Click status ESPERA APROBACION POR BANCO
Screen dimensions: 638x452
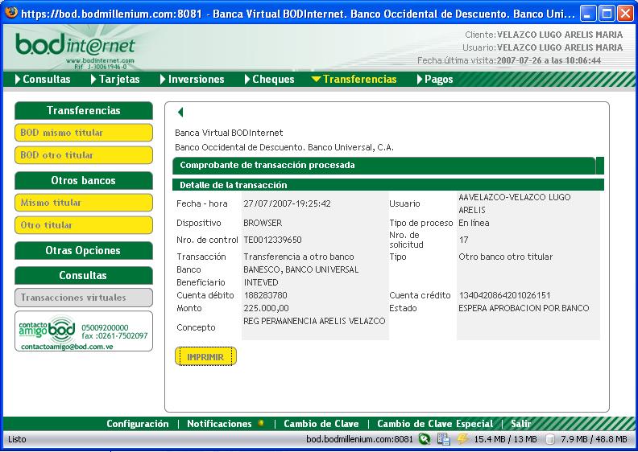point(524,308)
